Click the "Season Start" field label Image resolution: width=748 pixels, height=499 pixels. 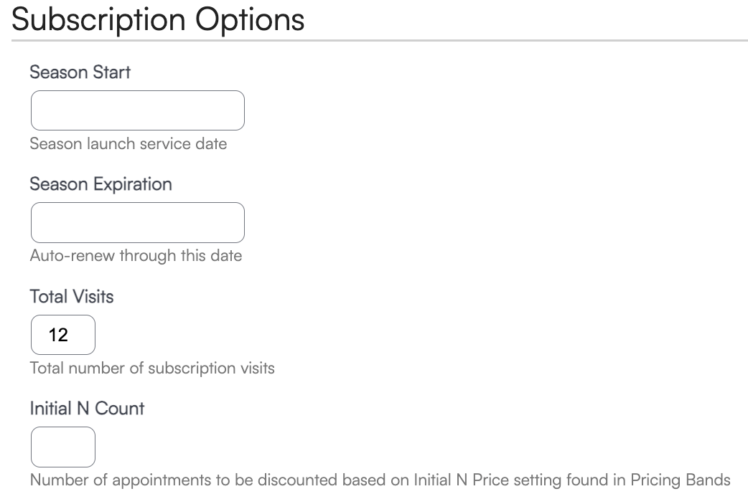[80, 72]
